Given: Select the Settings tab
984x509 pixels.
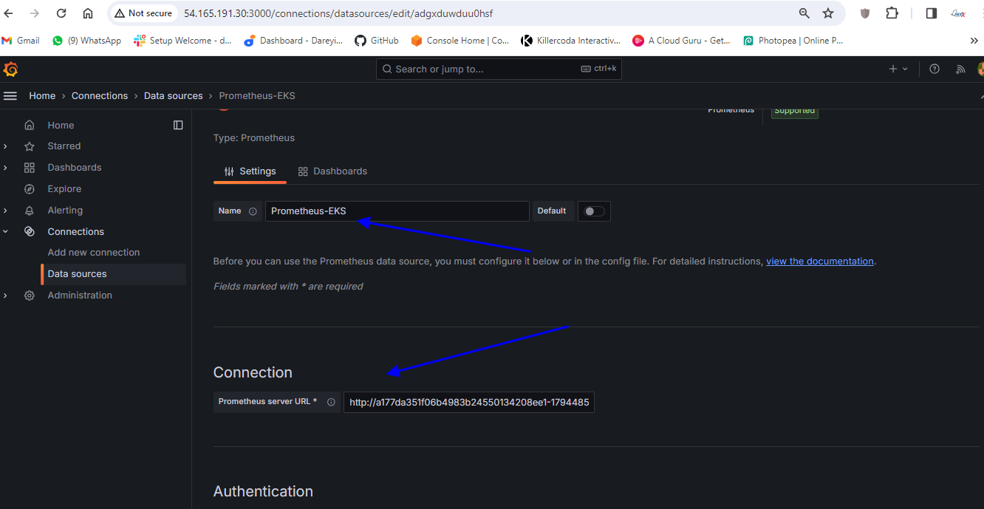Looking at the screenshot, I should (x=250, y=171).
